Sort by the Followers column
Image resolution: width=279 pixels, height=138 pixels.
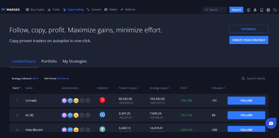click(219, 88)
